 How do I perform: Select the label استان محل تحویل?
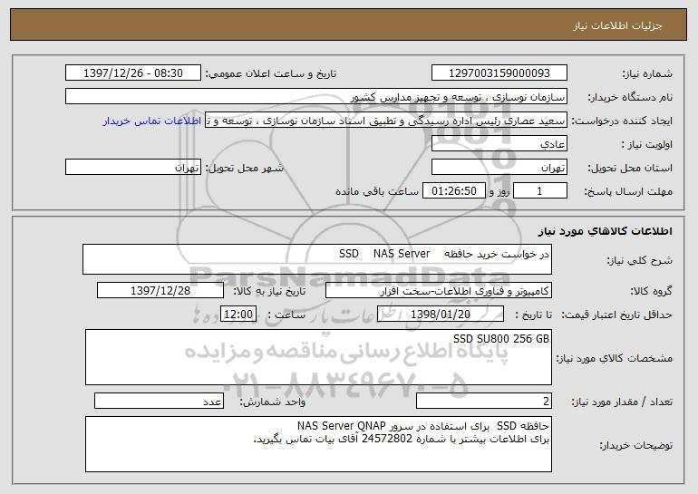(x=630, y=169)
